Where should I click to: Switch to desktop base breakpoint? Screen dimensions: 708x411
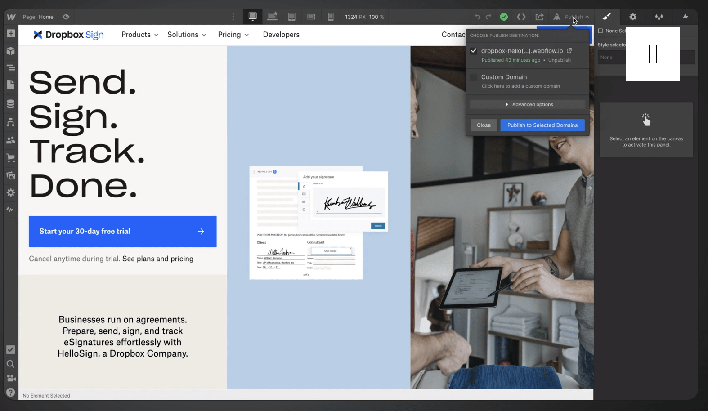click(x=253, y=17)
